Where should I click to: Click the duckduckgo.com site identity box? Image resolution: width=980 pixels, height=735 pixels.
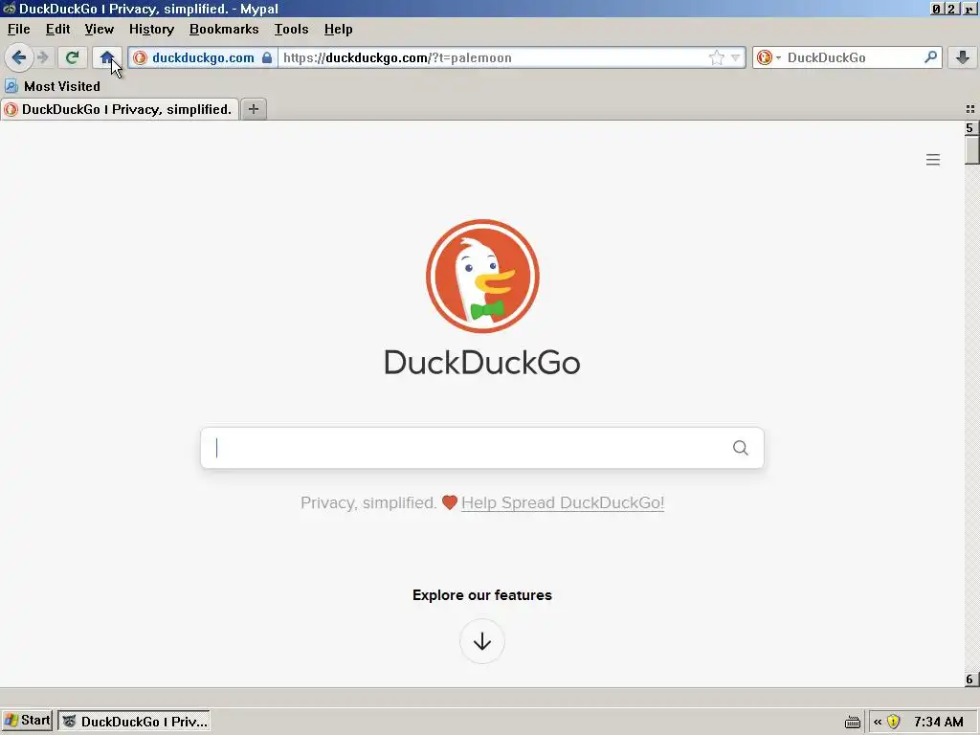(x=203, y=58)
